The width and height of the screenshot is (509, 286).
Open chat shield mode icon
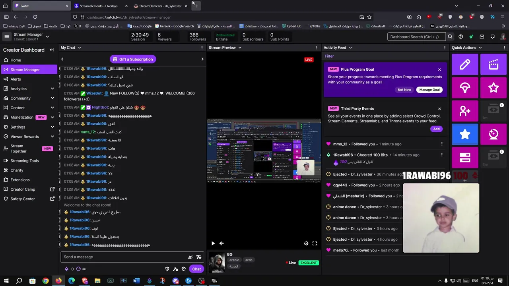tap(167, 269)
